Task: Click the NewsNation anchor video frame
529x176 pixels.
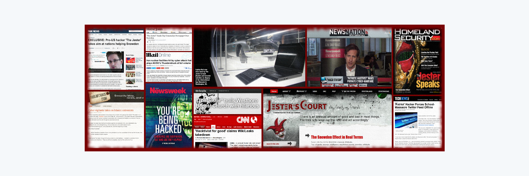Action: click(349, 56)
